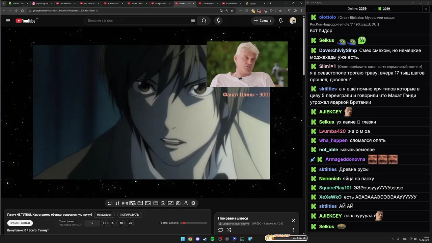Add twenty minutes with +20 button
The height and width of the screenshot is (243, 432).
pyautogui.click(x=130, y=223)
